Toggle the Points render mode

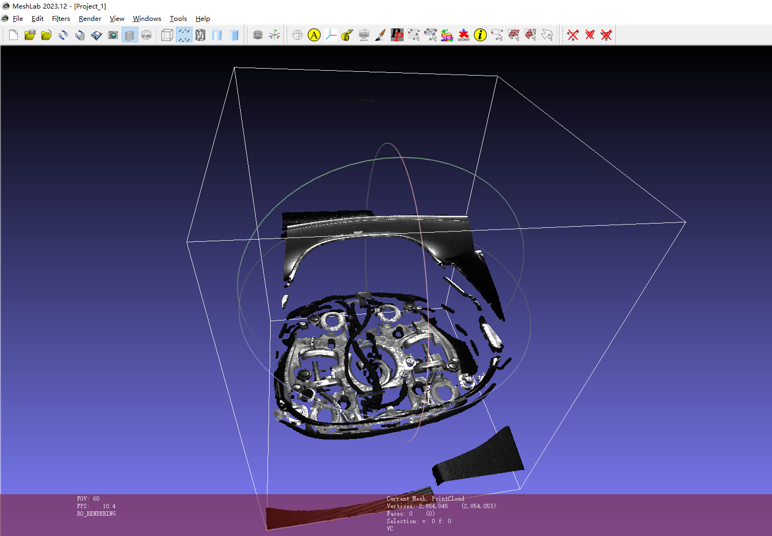point(184,35)
